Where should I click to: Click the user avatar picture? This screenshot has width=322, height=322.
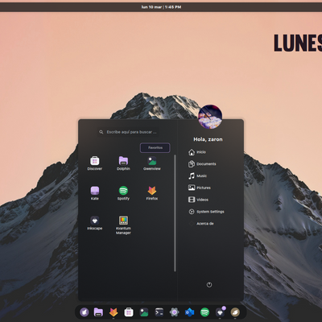210,117
